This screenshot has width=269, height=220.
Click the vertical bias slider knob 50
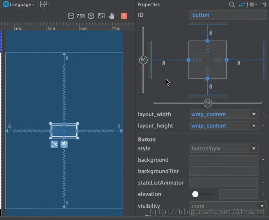[143, 60]
